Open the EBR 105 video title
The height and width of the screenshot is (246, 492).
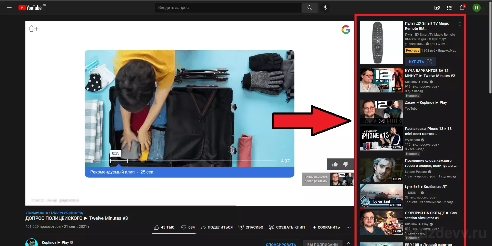pyautogui.click(x=428, y=244)
